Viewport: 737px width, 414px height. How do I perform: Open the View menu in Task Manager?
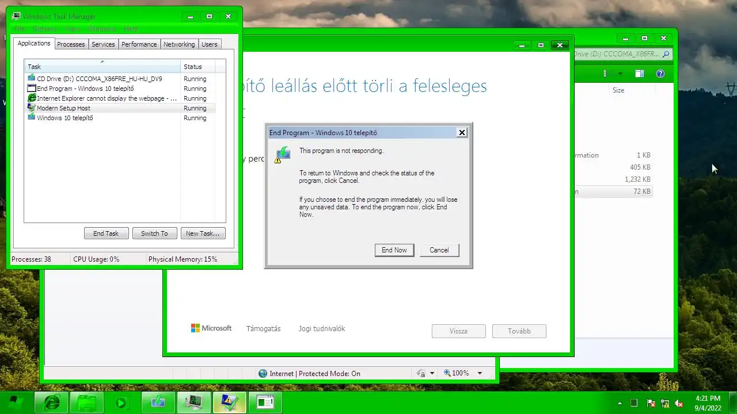pos(72,29)
